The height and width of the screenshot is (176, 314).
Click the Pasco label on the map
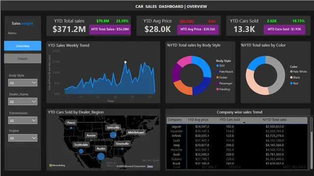click(71, 123)
